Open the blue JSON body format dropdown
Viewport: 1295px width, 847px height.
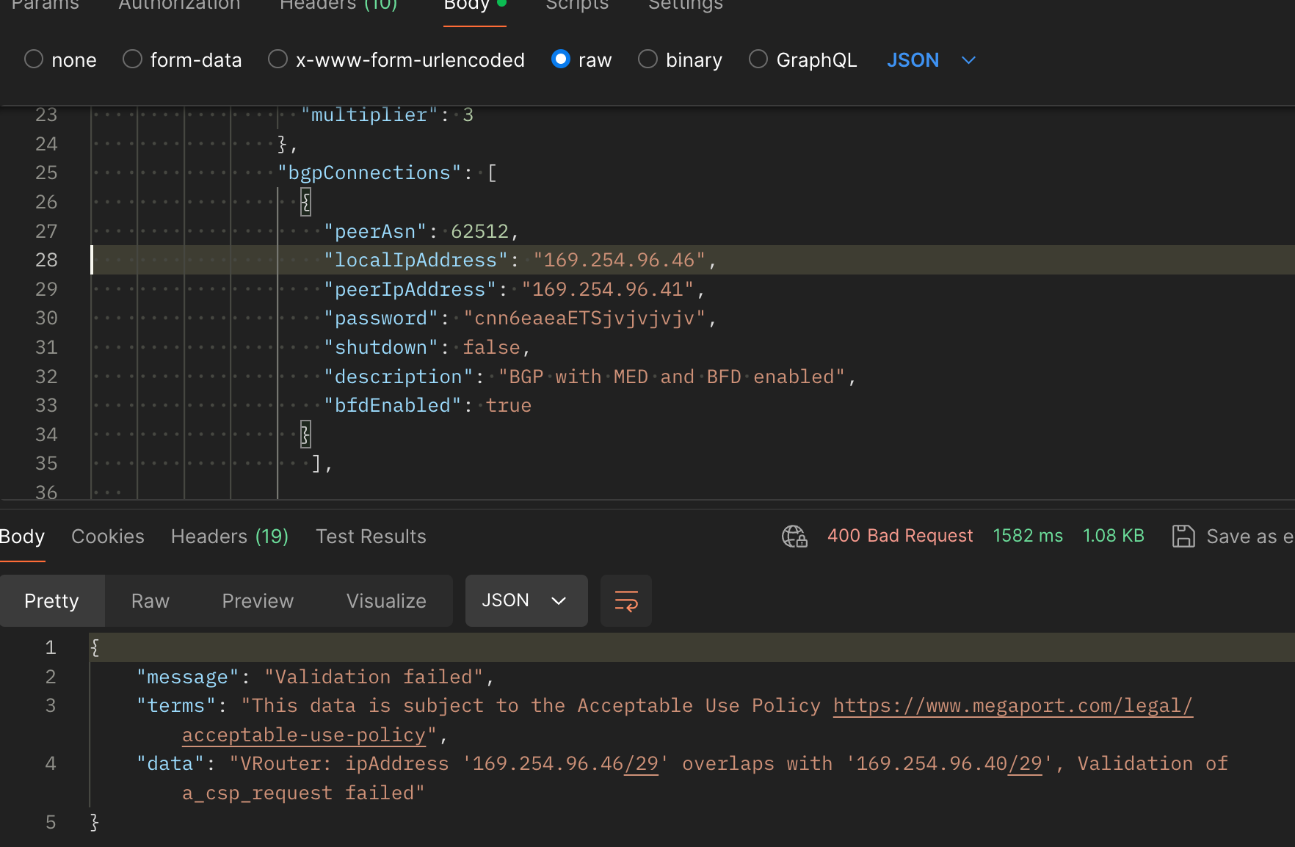[931, 60]
